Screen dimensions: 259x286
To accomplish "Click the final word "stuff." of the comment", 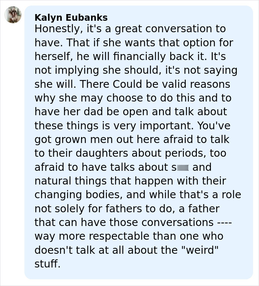I will coord(47,264).
